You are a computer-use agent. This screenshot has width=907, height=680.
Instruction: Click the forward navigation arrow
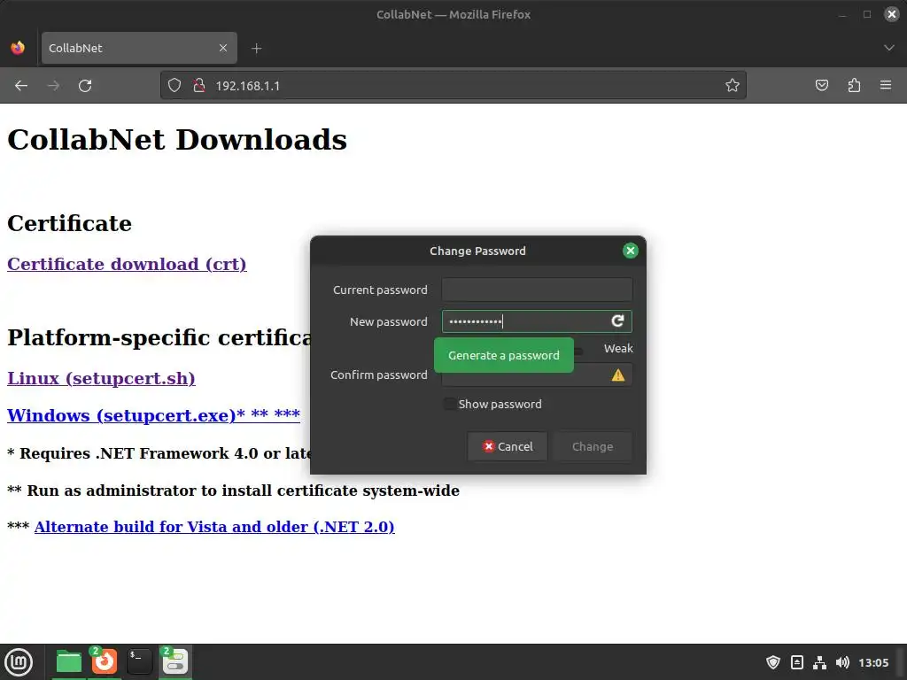(53, 86)
